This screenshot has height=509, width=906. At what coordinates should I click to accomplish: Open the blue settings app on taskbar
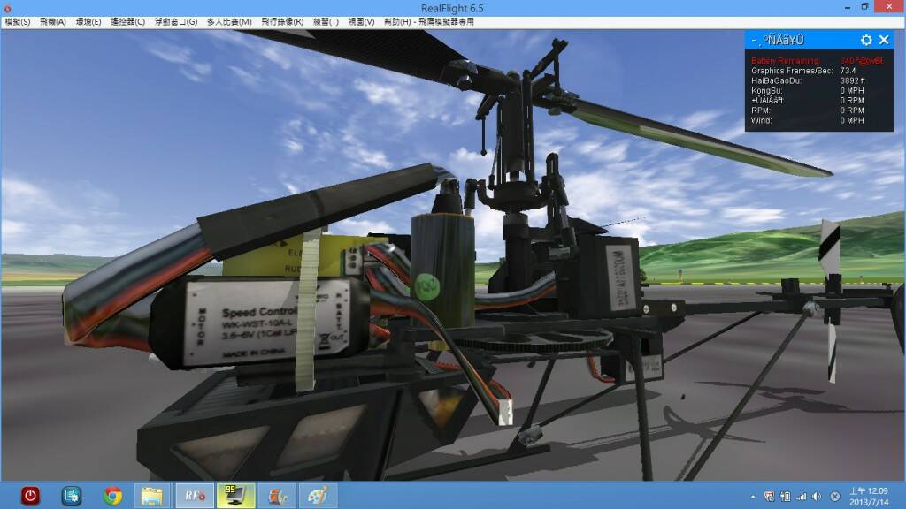click(71, 496)
